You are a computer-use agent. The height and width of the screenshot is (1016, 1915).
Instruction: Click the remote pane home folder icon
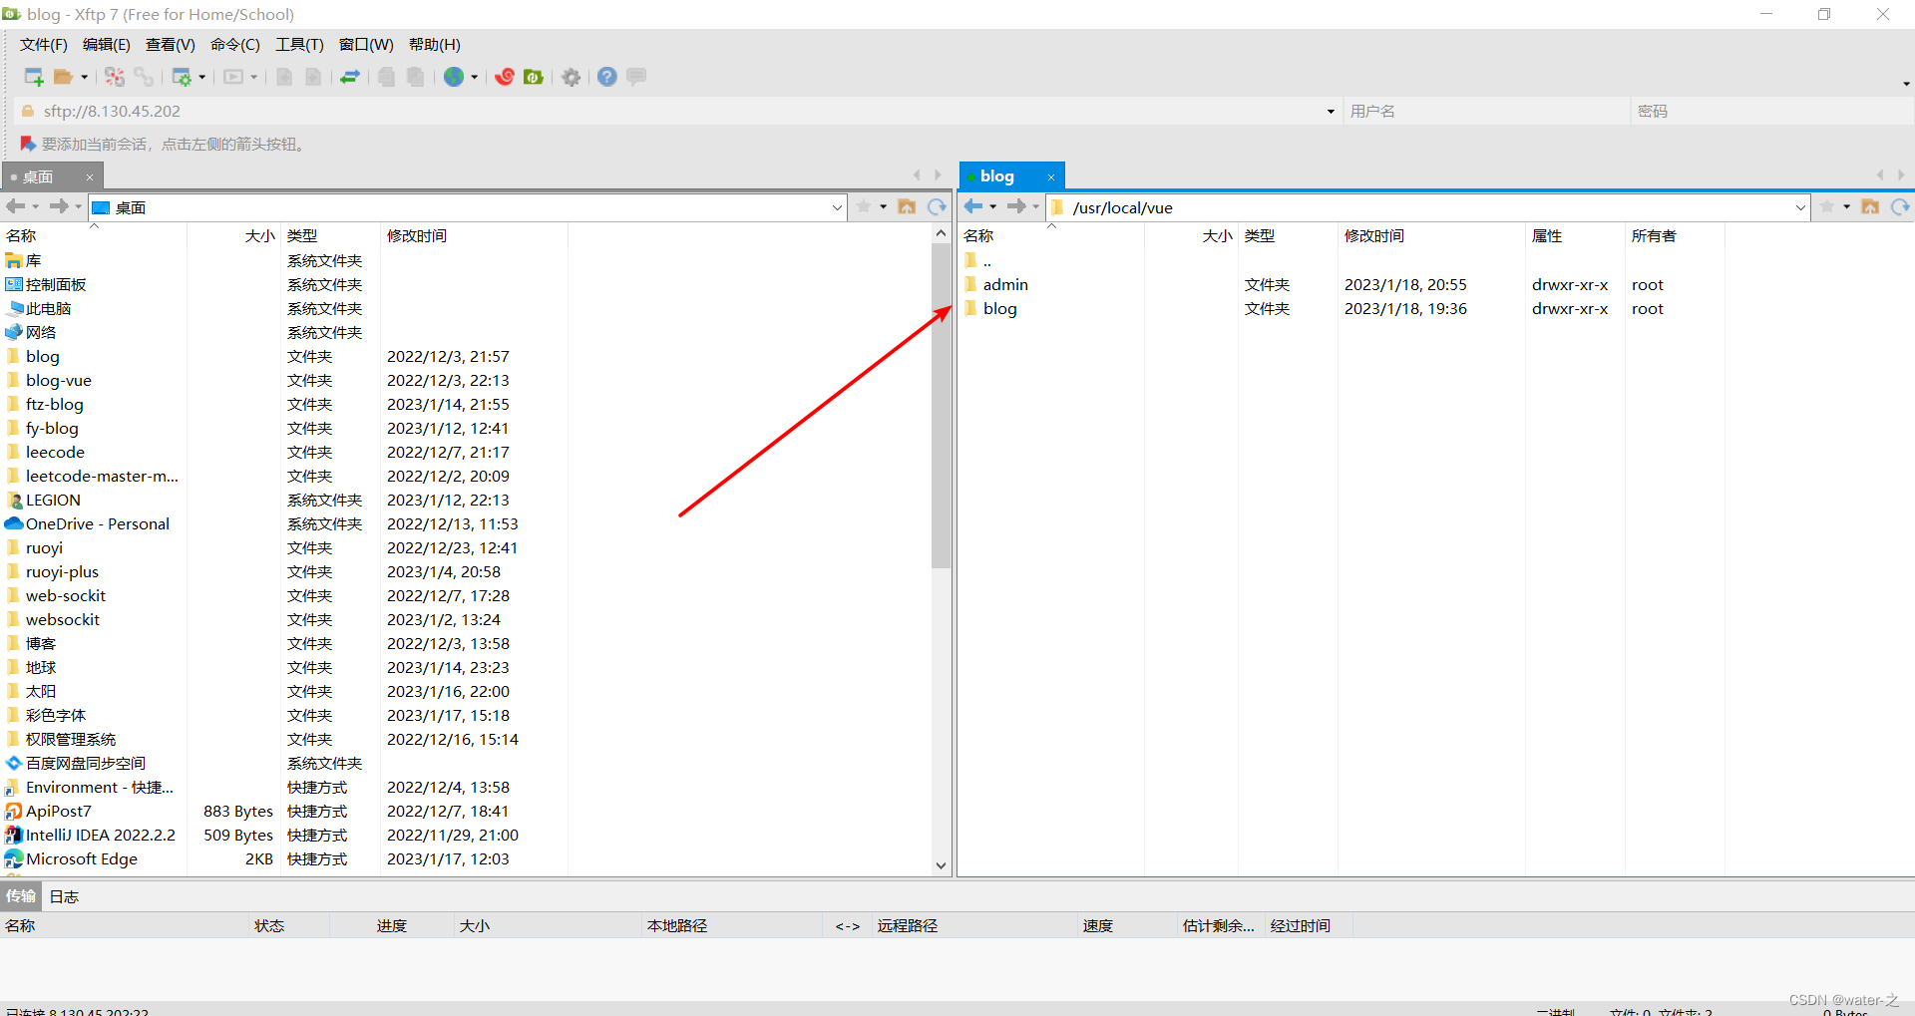[1870, 206]
